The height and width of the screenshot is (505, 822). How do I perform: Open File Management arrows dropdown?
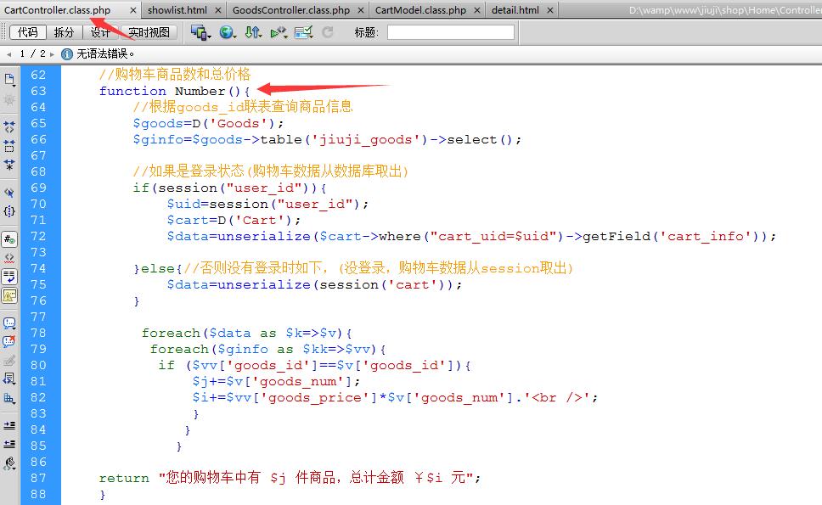[253, 32]
